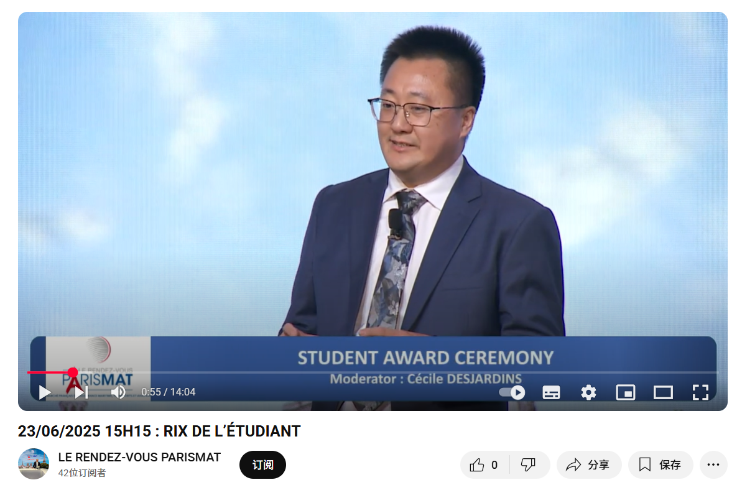Toggle the autoplay switch
The image size is (737, 485).
coord(512,392)
